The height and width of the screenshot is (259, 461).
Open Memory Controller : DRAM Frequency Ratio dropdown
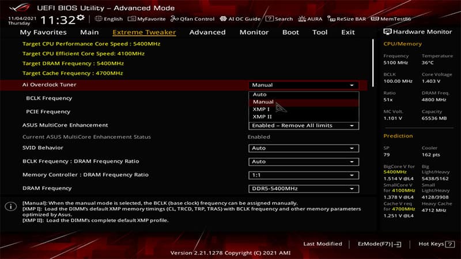pyautogui.click(x=304, y=176)
